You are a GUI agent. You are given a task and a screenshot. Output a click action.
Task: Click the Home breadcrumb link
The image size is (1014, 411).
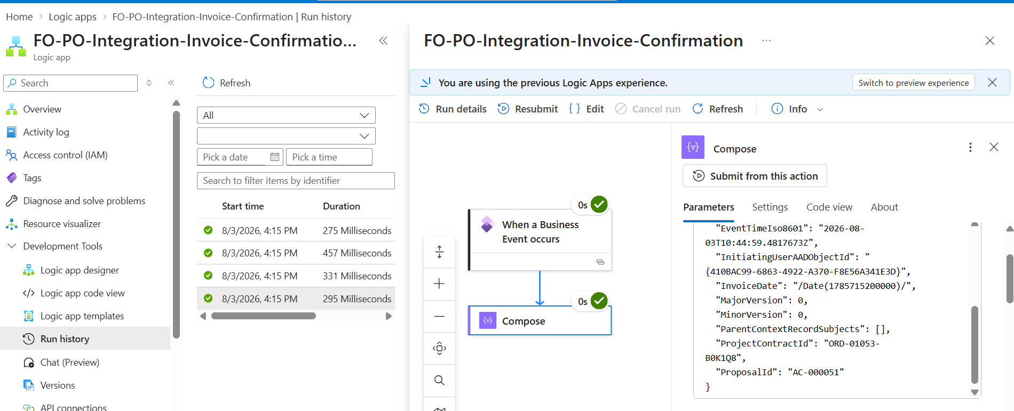tap(19, 17)
